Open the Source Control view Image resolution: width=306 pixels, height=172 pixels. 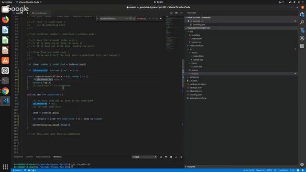[302, 30]
